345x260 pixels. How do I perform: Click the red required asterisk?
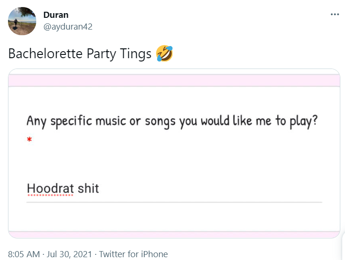click(x=29, y=140)
